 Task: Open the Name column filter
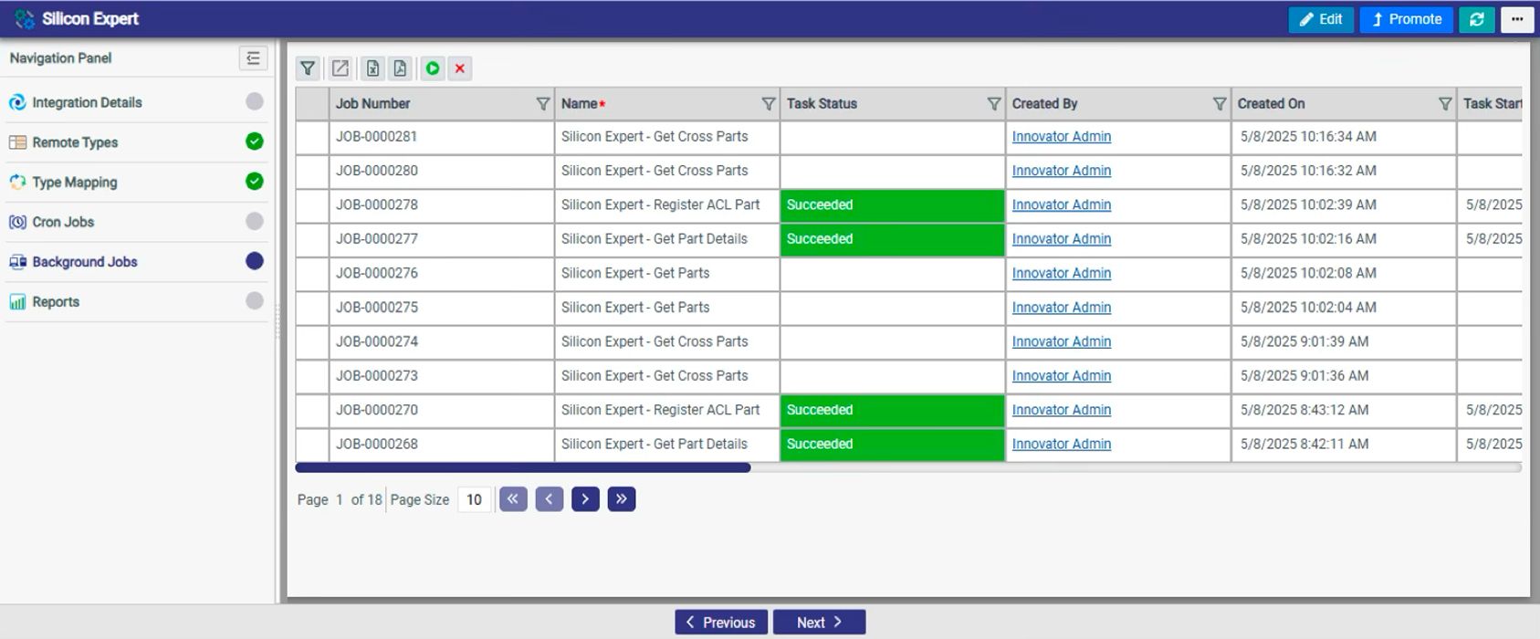point(768,104)
